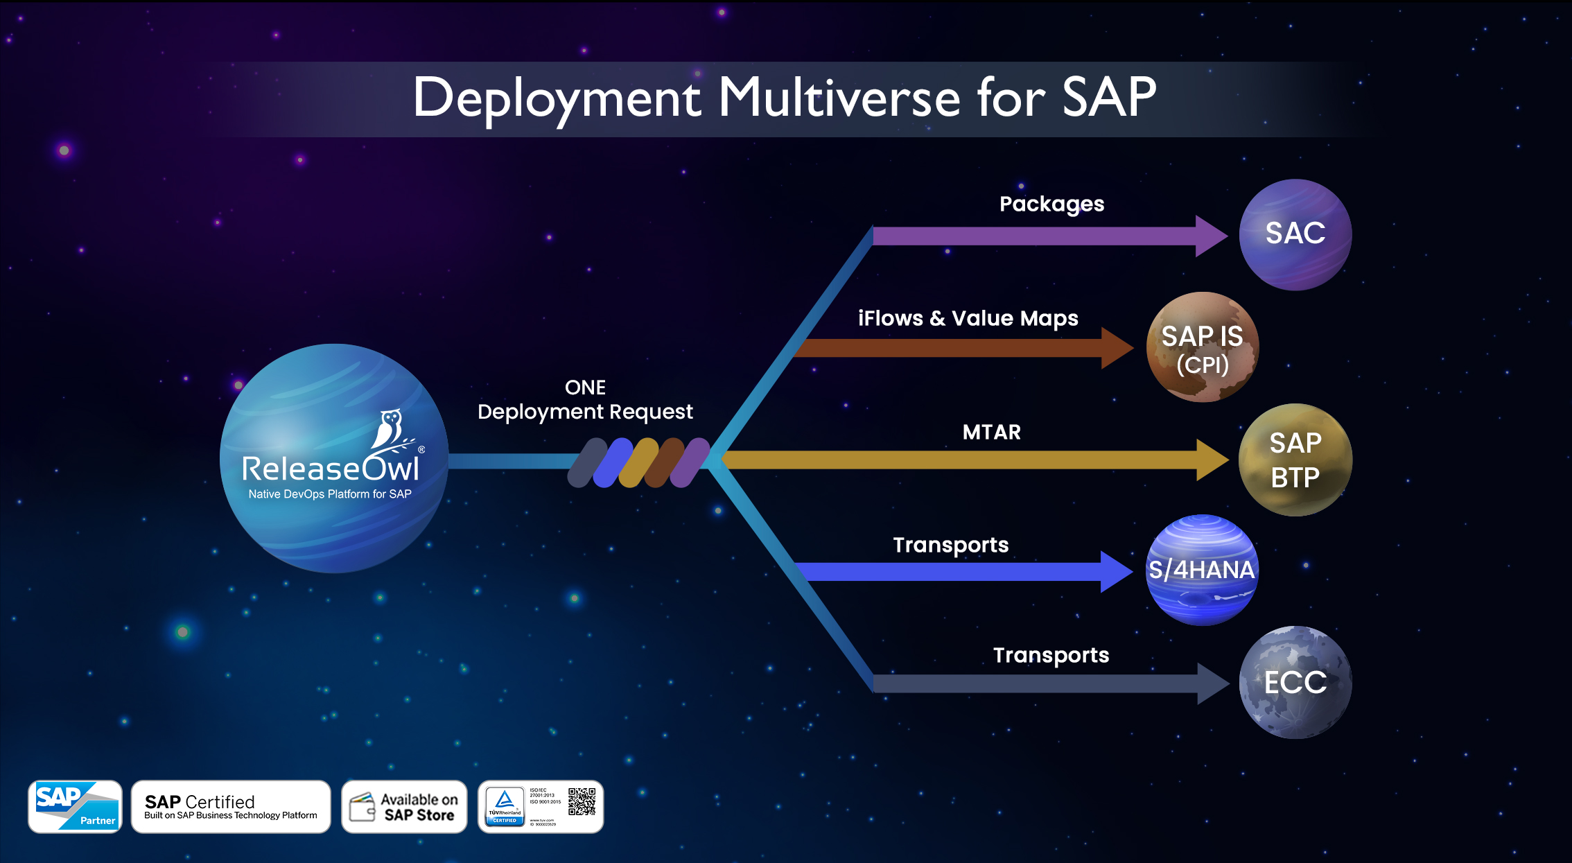
Task: Select the SAP IS (CPI) planet
Action: tap(1202, 347)
